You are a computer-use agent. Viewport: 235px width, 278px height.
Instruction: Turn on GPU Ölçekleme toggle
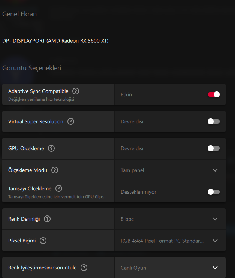coord(214,148)
